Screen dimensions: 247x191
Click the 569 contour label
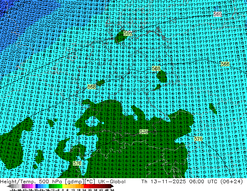pyautogui.click(x=128, y=34)
